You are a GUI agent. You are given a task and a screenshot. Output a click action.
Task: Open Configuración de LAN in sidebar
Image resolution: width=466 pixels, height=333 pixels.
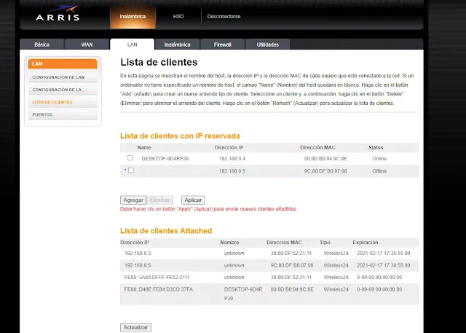(x=63, y=77)
